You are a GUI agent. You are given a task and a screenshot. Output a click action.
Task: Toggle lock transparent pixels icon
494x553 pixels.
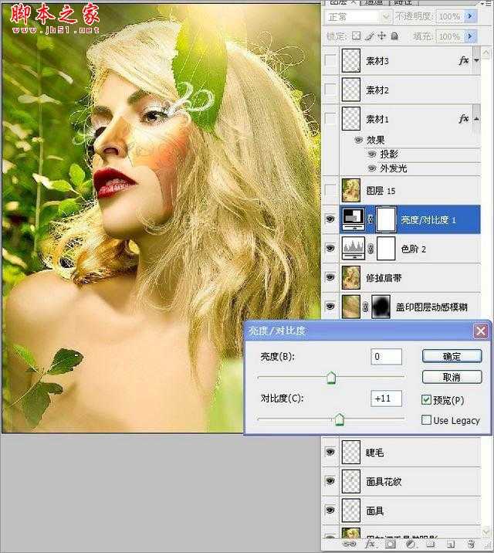(x=357, y=36)
